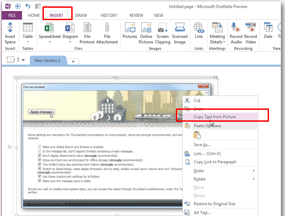Image resolution: width=285 pixels, height=216 pixels.
Task: Start Record Audio
Action: tap(236, 27)
